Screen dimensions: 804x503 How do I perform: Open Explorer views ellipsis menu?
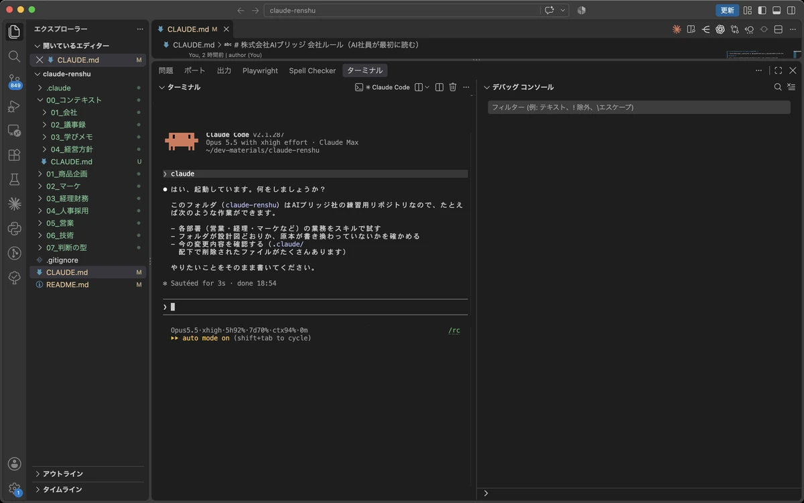click(x=139, y=29)
